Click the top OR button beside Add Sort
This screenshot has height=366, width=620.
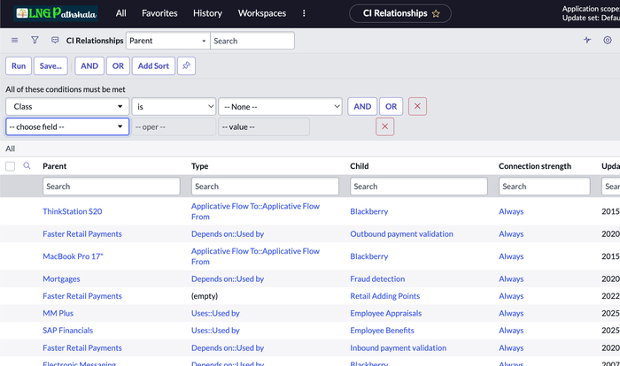118,66
